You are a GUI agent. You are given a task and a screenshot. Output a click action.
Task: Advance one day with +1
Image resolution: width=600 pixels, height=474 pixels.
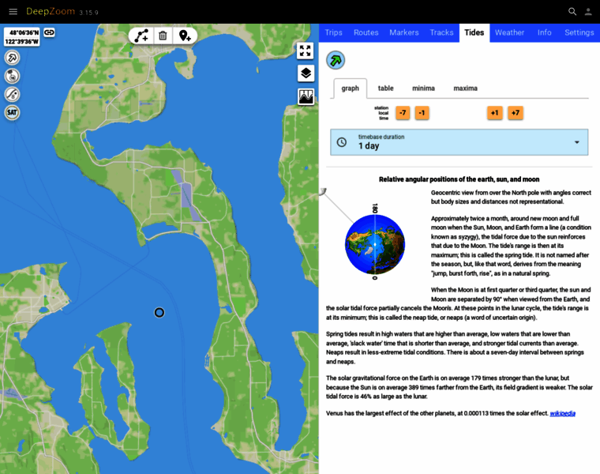point(495,113)
